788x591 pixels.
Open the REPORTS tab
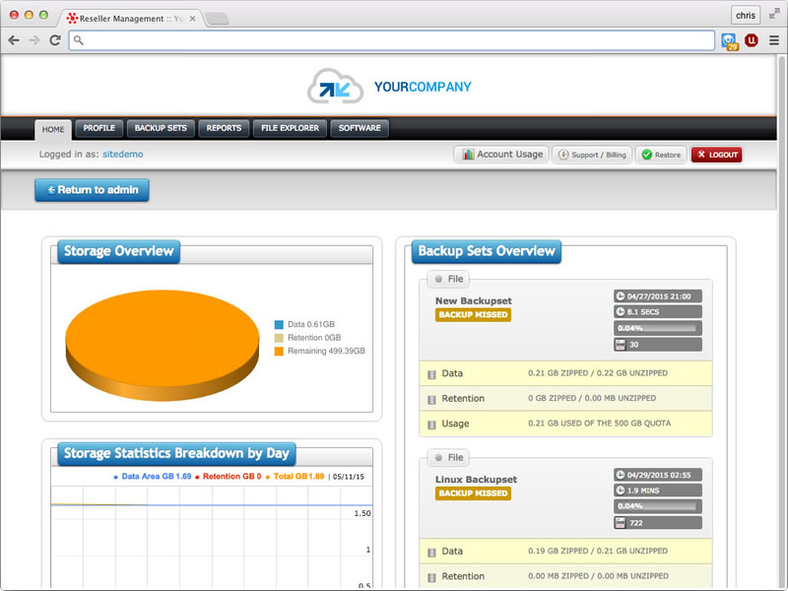224,128
